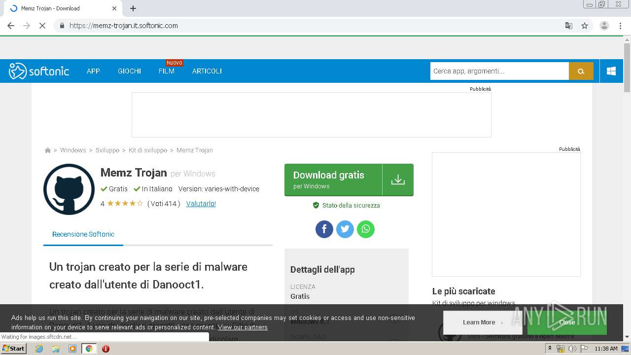Click the Memz Trojan GitHub cat app icon
Screen dimensions: 631x355
pyautogui.click(x=69, y=189)
